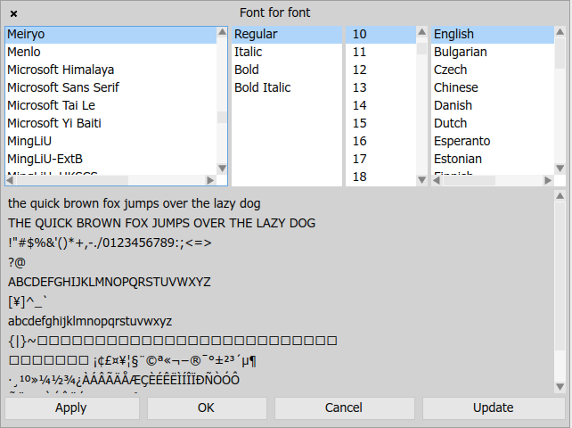Click font list scroll up arrow
572x428 pixels.
pyautogui.click(x=222, y=32)
